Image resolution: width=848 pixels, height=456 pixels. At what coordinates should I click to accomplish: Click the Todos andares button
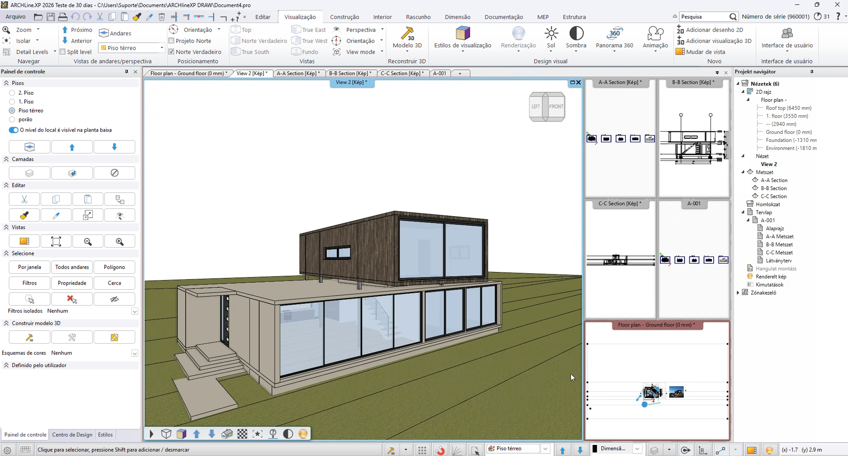[x=72, y=267]
